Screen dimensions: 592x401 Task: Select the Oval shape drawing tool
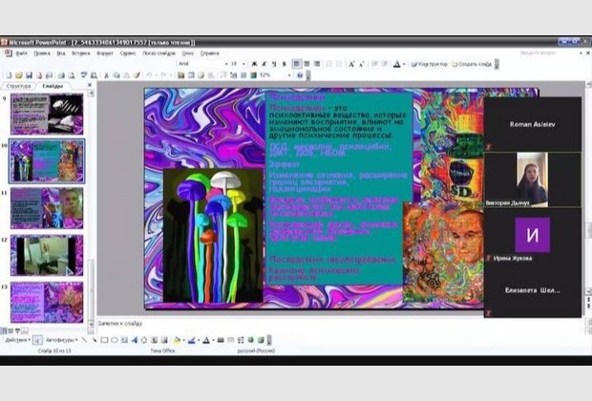[115, 339]
